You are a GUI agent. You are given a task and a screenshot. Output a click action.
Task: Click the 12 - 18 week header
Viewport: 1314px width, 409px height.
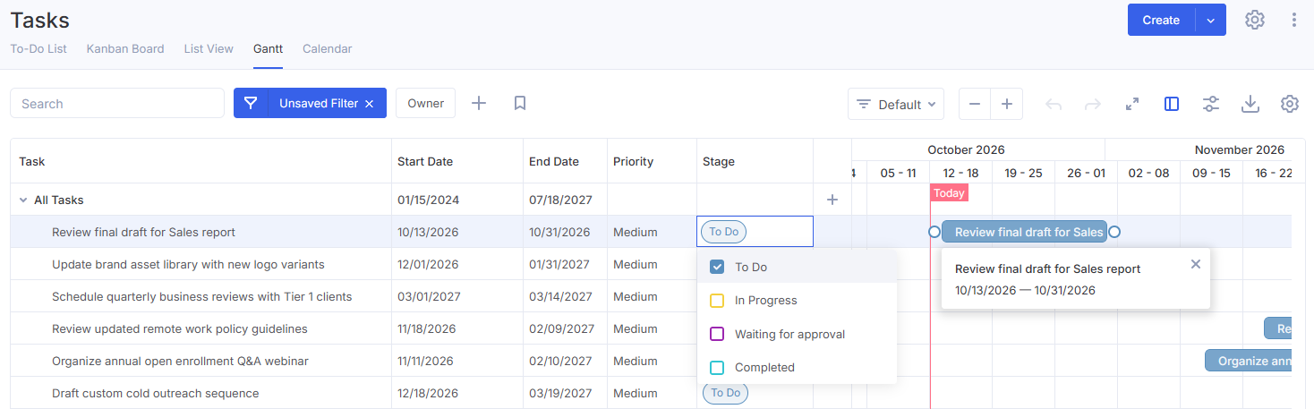[960, 173]
